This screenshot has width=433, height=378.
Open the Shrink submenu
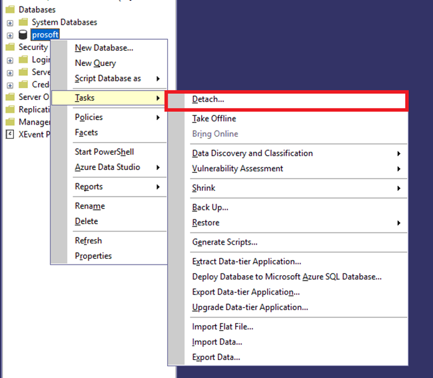point(203,188)
